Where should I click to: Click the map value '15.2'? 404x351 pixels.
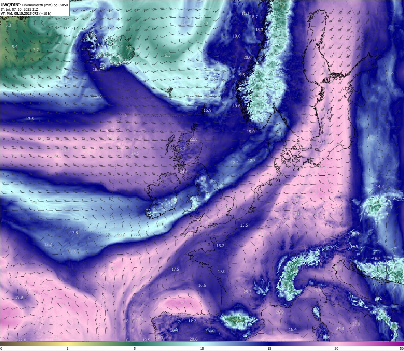(220, 246)
